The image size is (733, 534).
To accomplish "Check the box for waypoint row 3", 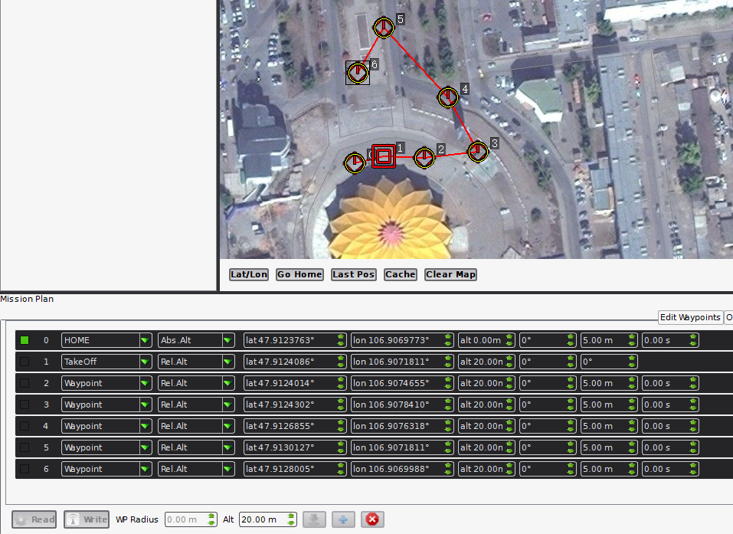I will (x=25, y=405).
